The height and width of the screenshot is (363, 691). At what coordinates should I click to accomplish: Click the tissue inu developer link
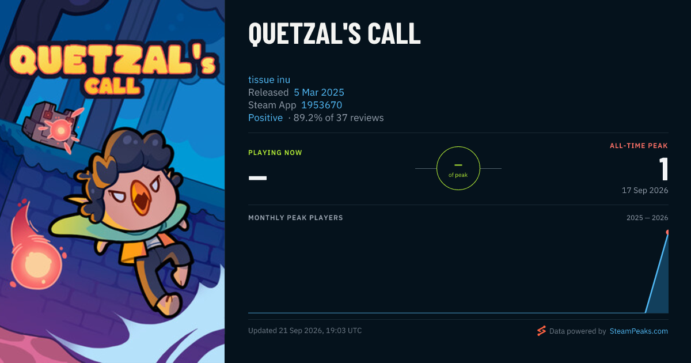point(269,80)
